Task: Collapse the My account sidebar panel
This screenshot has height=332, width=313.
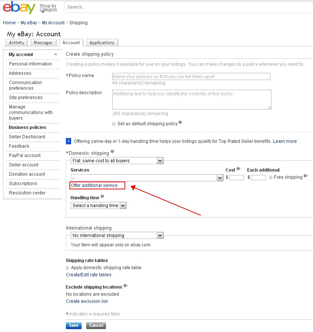Action: 55,55
